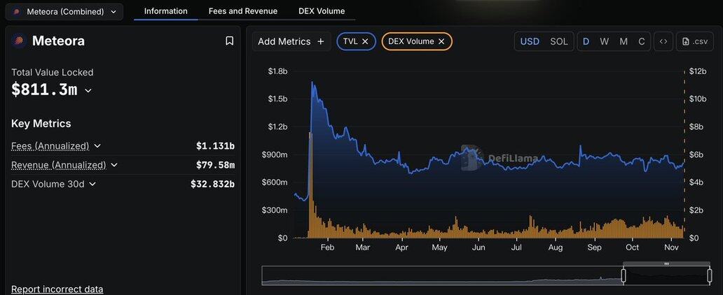Open the Meteora (Combined) dropdown

(x=64, y=11)
